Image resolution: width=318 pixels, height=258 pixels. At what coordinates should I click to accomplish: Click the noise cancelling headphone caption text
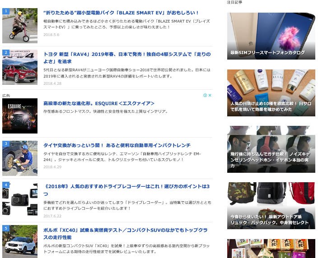(270, 160)
